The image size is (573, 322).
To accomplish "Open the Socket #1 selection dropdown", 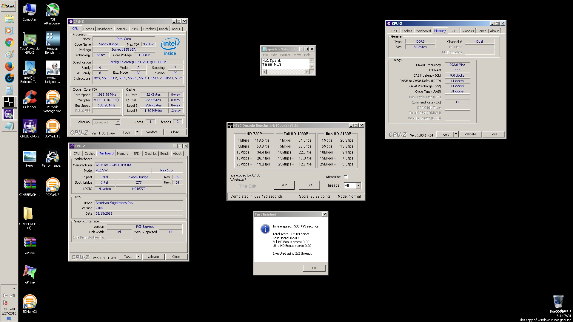I will pos(118,122).
